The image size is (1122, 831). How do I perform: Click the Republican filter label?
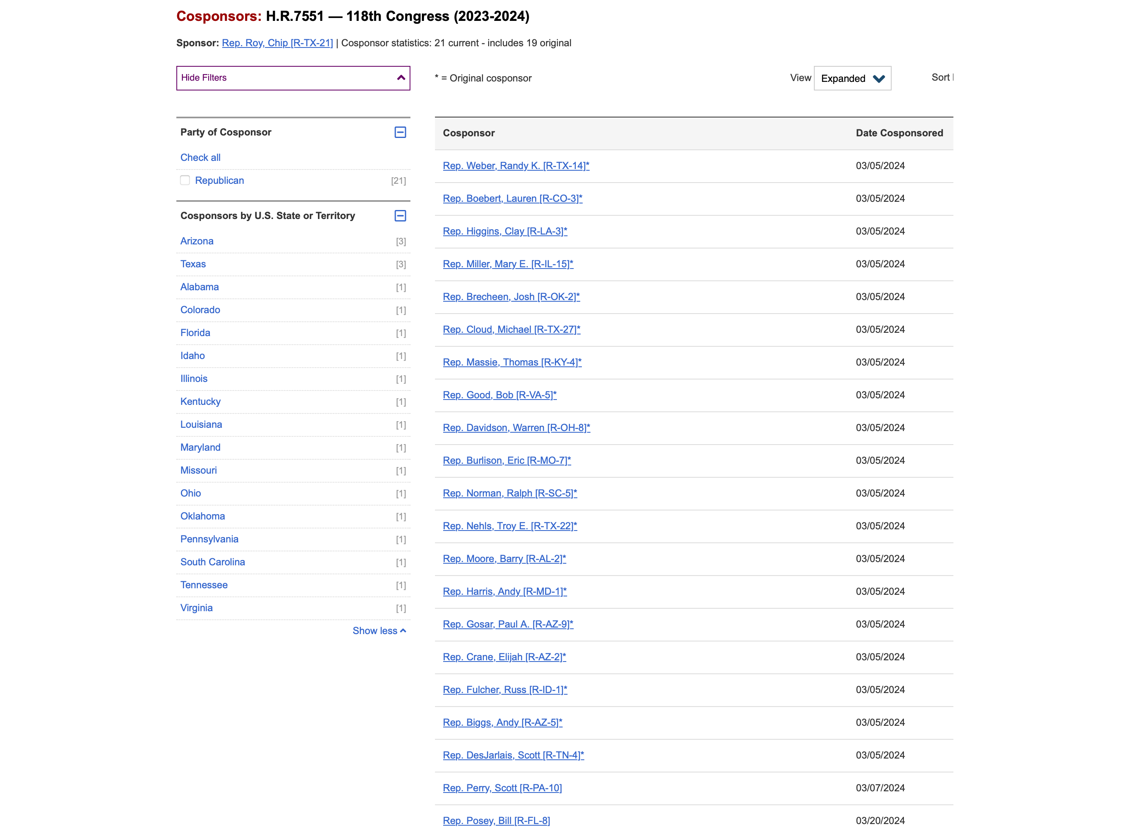[219, 181]
